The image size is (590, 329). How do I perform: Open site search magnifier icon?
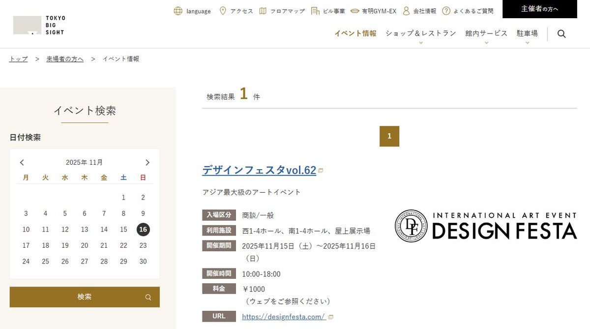click(561, 34)
